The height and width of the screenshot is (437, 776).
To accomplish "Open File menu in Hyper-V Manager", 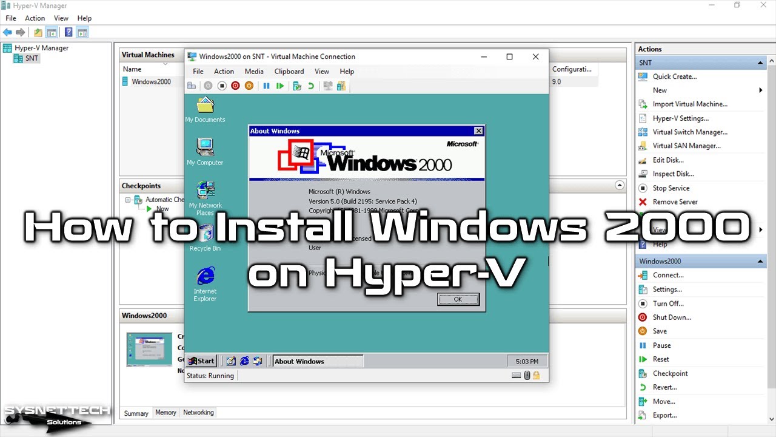I will click(x=11, y=18).
